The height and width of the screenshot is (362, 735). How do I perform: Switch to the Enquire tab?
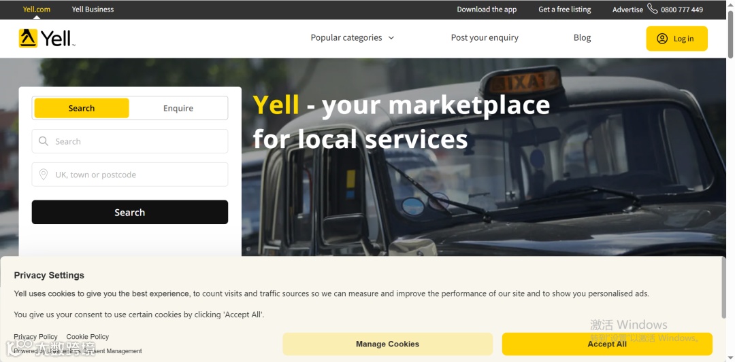tap(178, 108)
